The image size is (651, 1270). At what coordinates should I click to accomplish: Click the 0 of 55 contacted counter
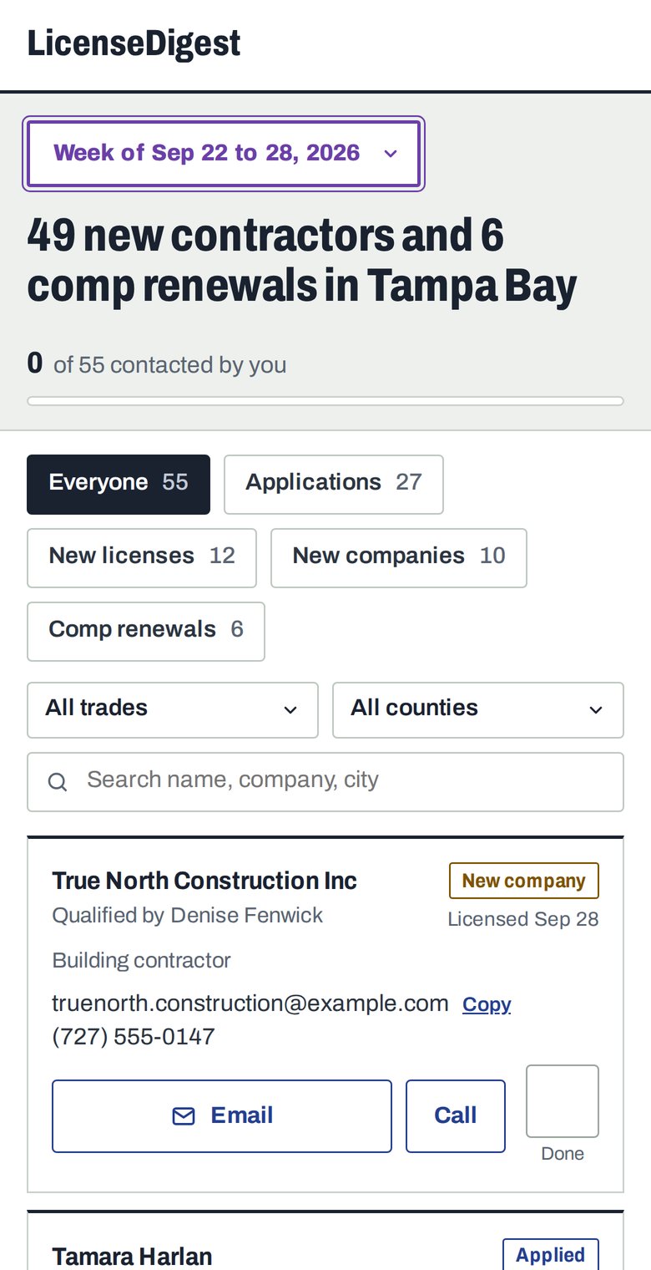[157, 364]
